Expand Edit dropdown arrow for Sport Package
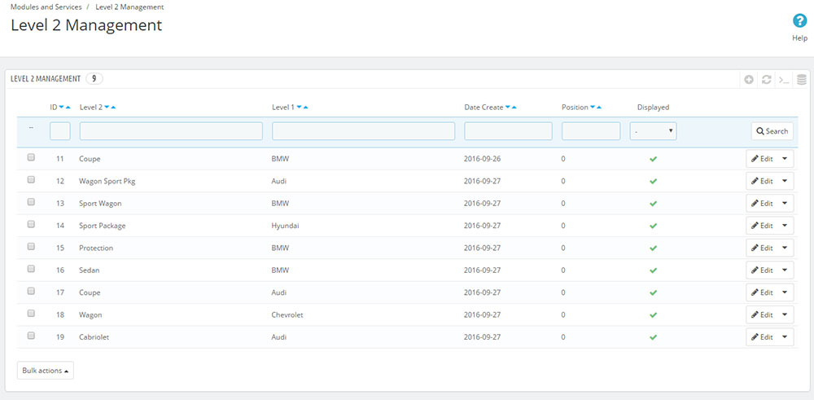The image size is (814, 400). pos(785,226)
